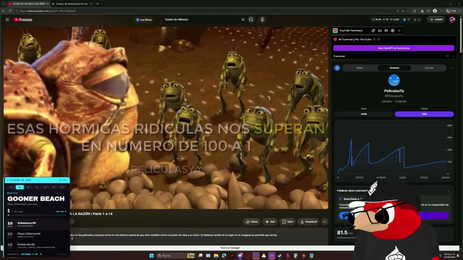Open File Explorer from the taskbar

tap(216, 256)
